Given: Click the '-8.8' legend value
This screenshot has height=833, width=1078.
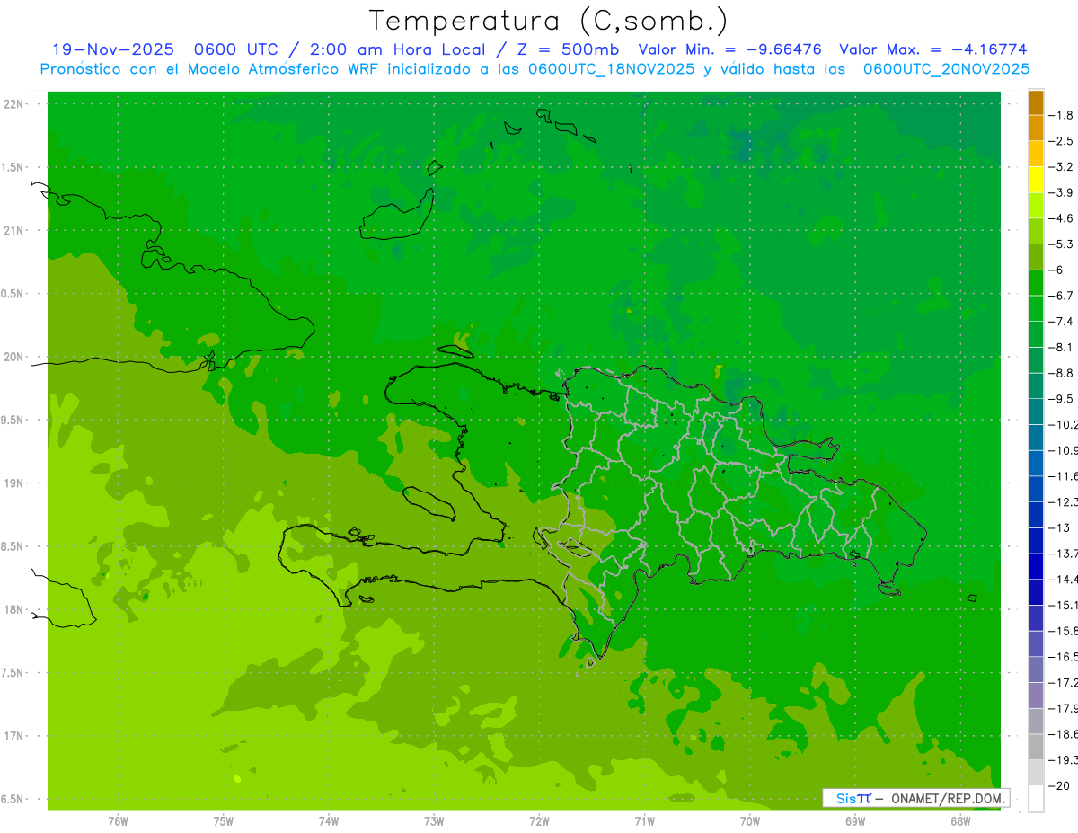Looking at the screenshot, I should [x=1061, y=373].
